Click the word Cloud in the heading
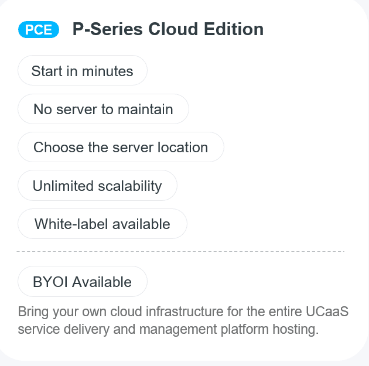369x366 pixels. tap(173, 29)
